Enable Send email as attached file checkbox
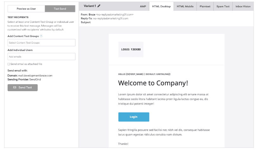 (x=9, y=64)
